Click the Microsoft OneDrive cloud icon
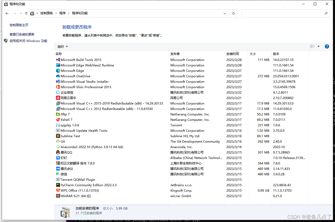 click(x=58, y=76)
